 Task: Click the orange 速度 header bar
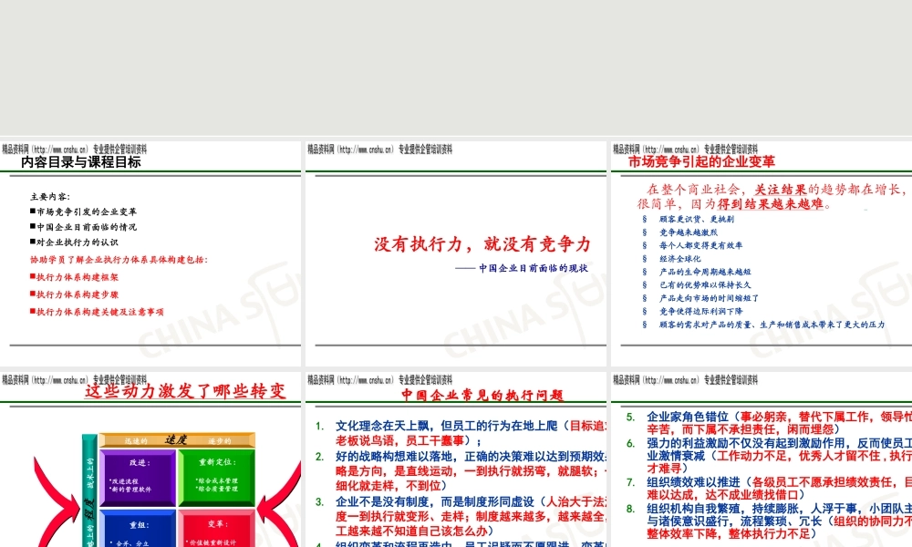click(x=177, y=440)
